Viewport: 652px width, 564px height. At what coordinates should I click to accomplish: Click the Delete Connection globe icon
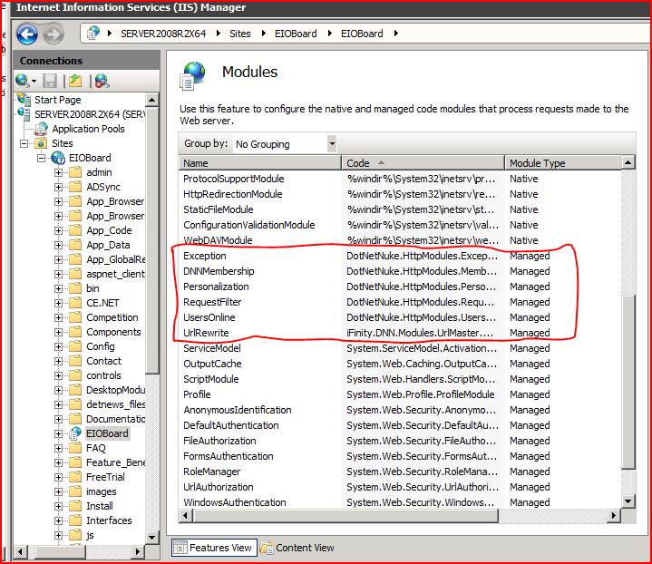[102, 81]
